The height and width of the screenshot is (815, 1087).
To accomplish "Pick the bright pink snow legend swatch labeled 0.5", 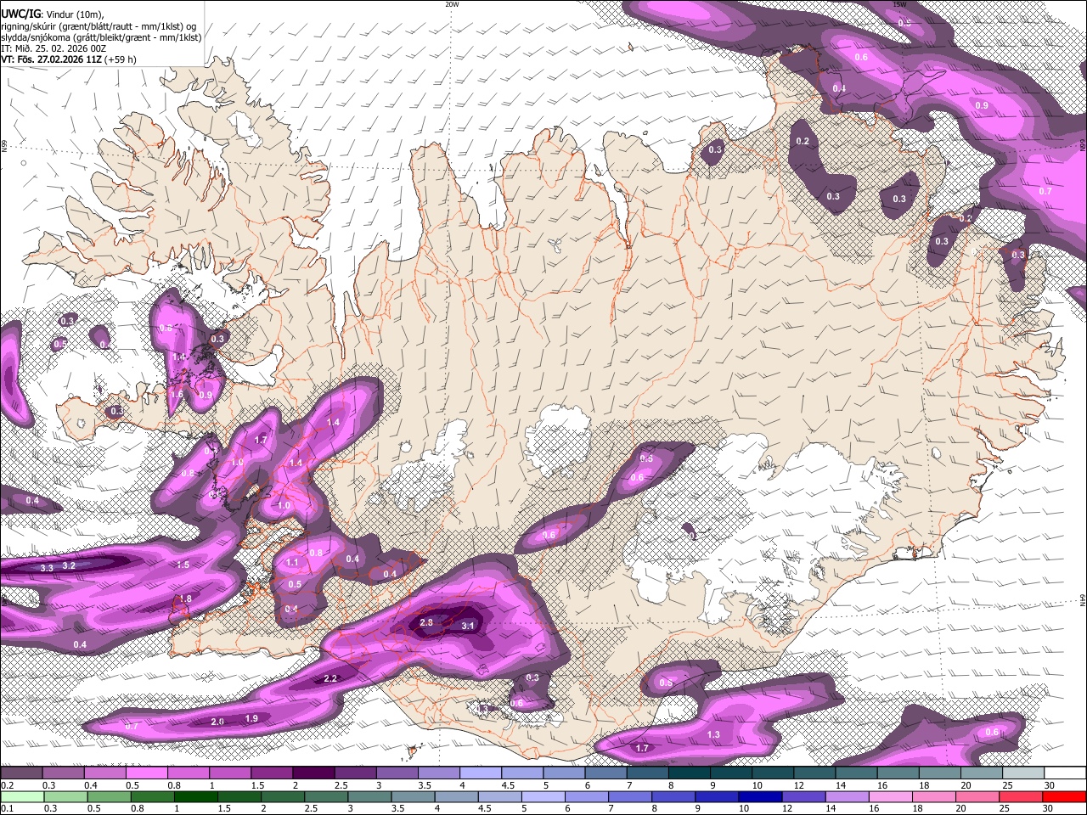I will (146, 773).
